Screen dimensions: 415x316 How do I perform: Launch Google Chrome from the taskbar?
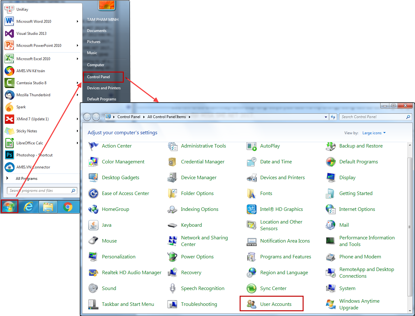click(68, 207)
